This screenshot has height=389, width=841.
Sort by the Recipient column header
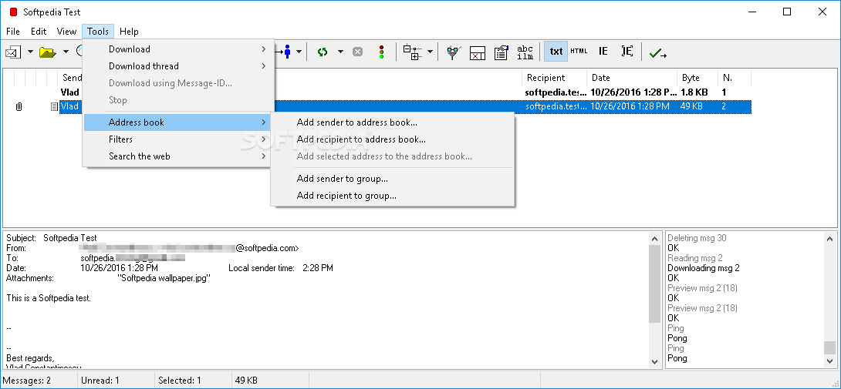(554, 78)
